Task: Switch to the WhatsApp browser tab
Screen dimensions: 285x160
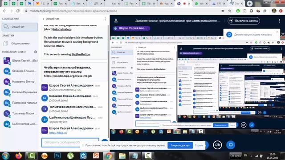Action: click(201, 4)
